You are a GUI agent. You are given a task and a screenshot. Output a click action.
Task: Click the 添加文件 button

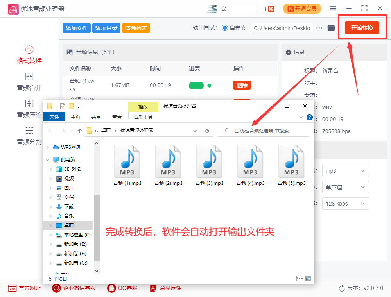(x=77, y=28)
